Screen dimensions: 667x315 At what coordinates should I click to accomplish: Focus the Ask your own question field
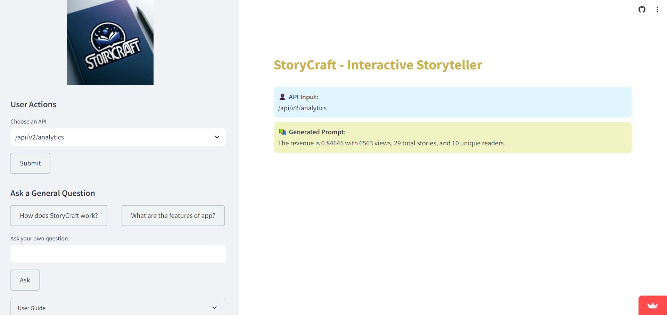tap(118, 254)
